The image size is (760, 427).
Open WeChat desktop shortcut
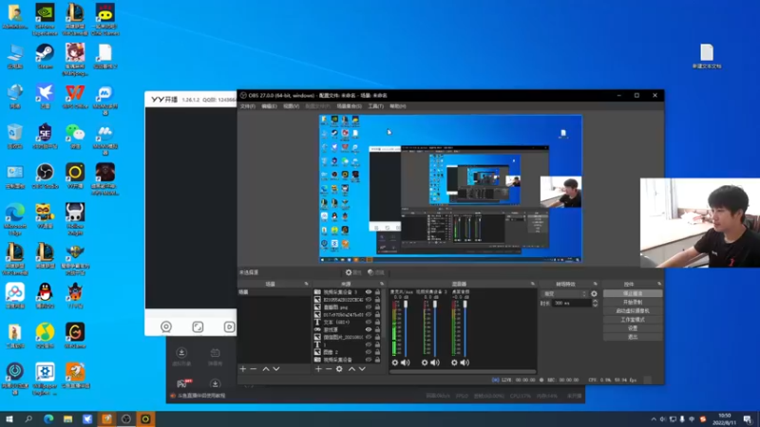click(x=75, y=136)
